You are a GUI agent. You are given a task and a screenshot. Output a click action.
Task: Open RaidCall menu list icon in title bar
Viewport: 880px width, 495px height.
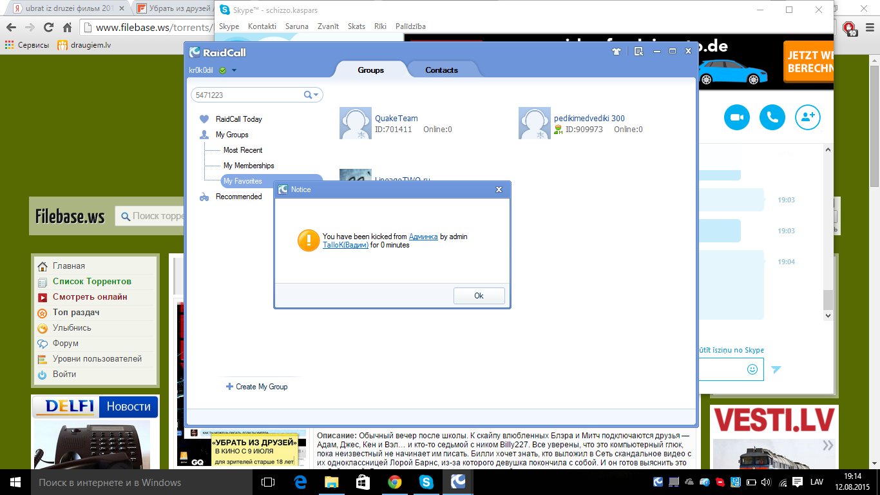coord(638,52)
